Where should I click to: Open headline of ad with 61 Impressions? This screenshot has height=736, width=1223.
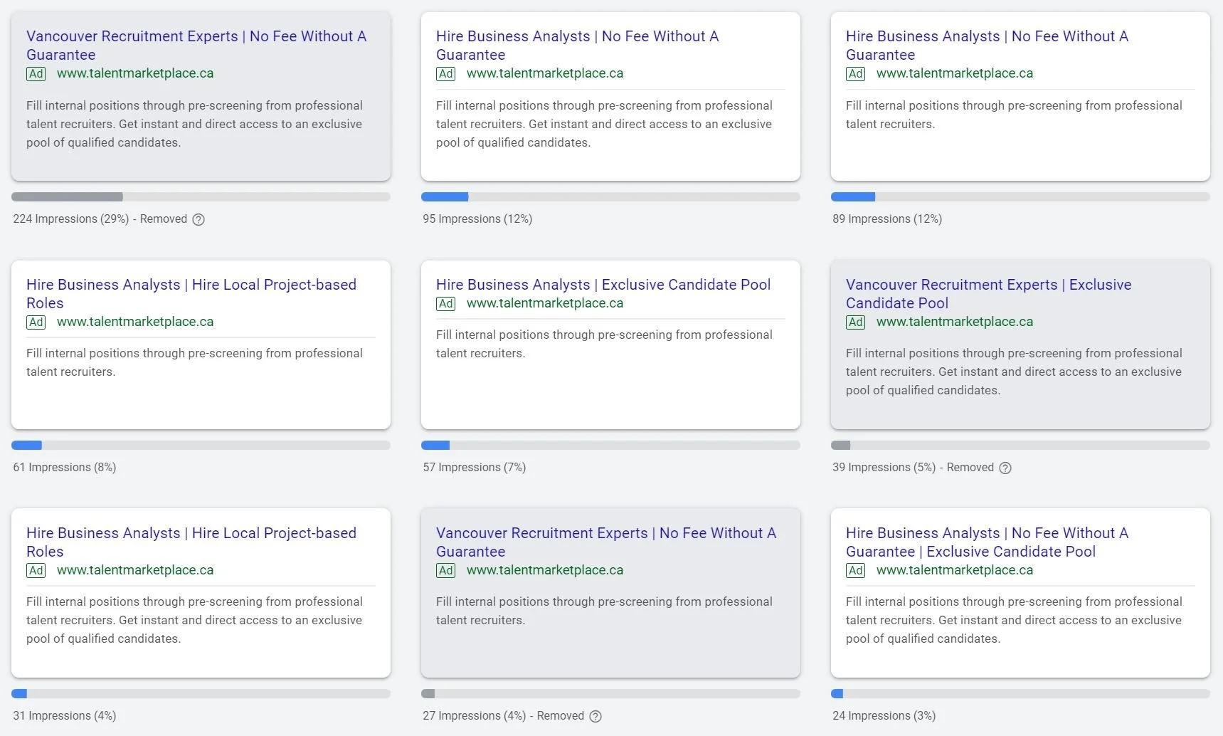tap(191, 294)
